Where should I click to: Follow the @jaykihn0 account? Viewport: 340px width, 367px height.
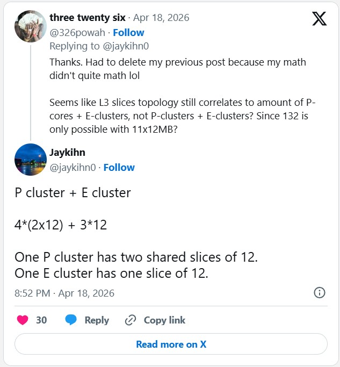tap(119, 168)
